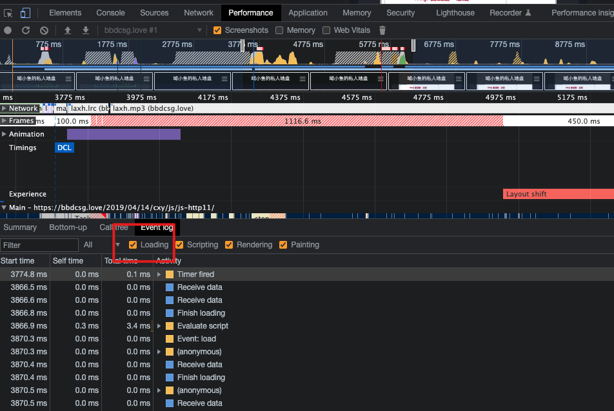Open the Security panel tab
Image resolution: width=614 pixels, height=411 pixels.
(401, 13)
